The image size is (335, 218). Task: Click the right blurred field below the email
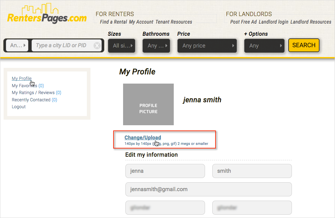point(252,208)
